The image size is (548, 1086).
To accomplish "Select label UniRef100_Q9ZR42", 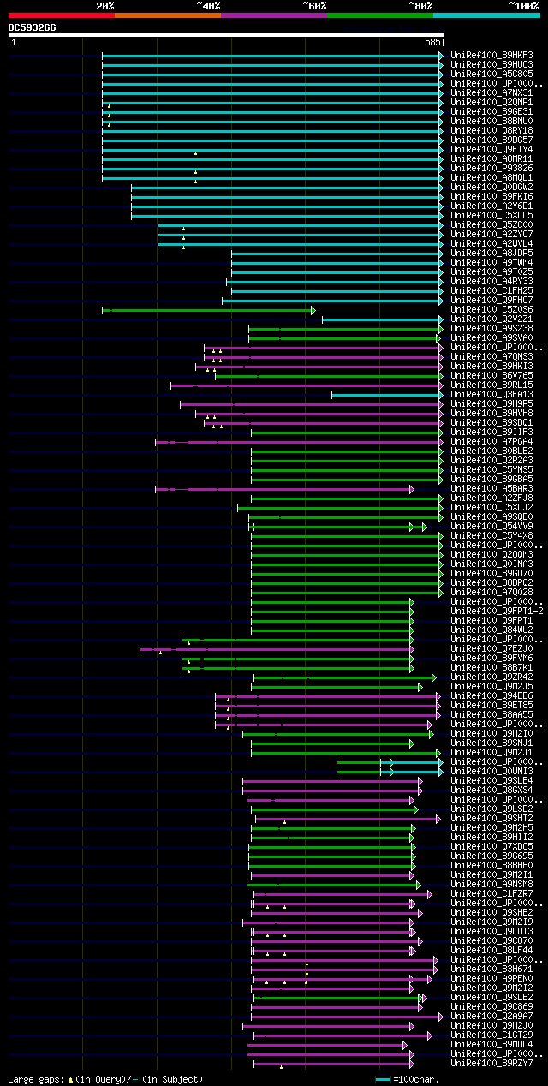I will pos(491,677).
